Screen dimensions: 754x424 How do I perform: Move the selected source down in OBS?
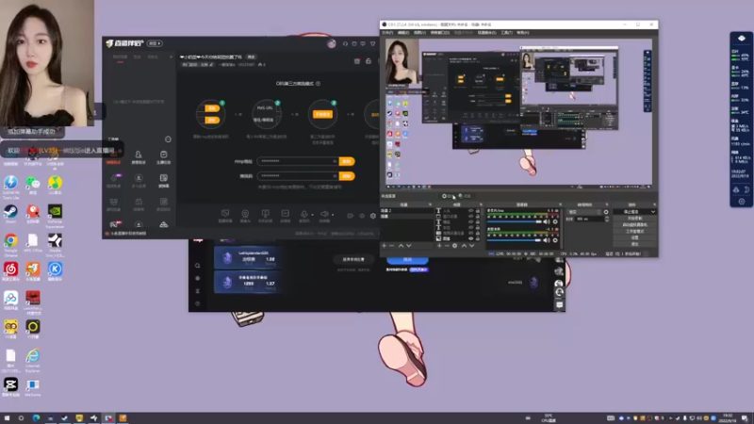coord(472,246)
